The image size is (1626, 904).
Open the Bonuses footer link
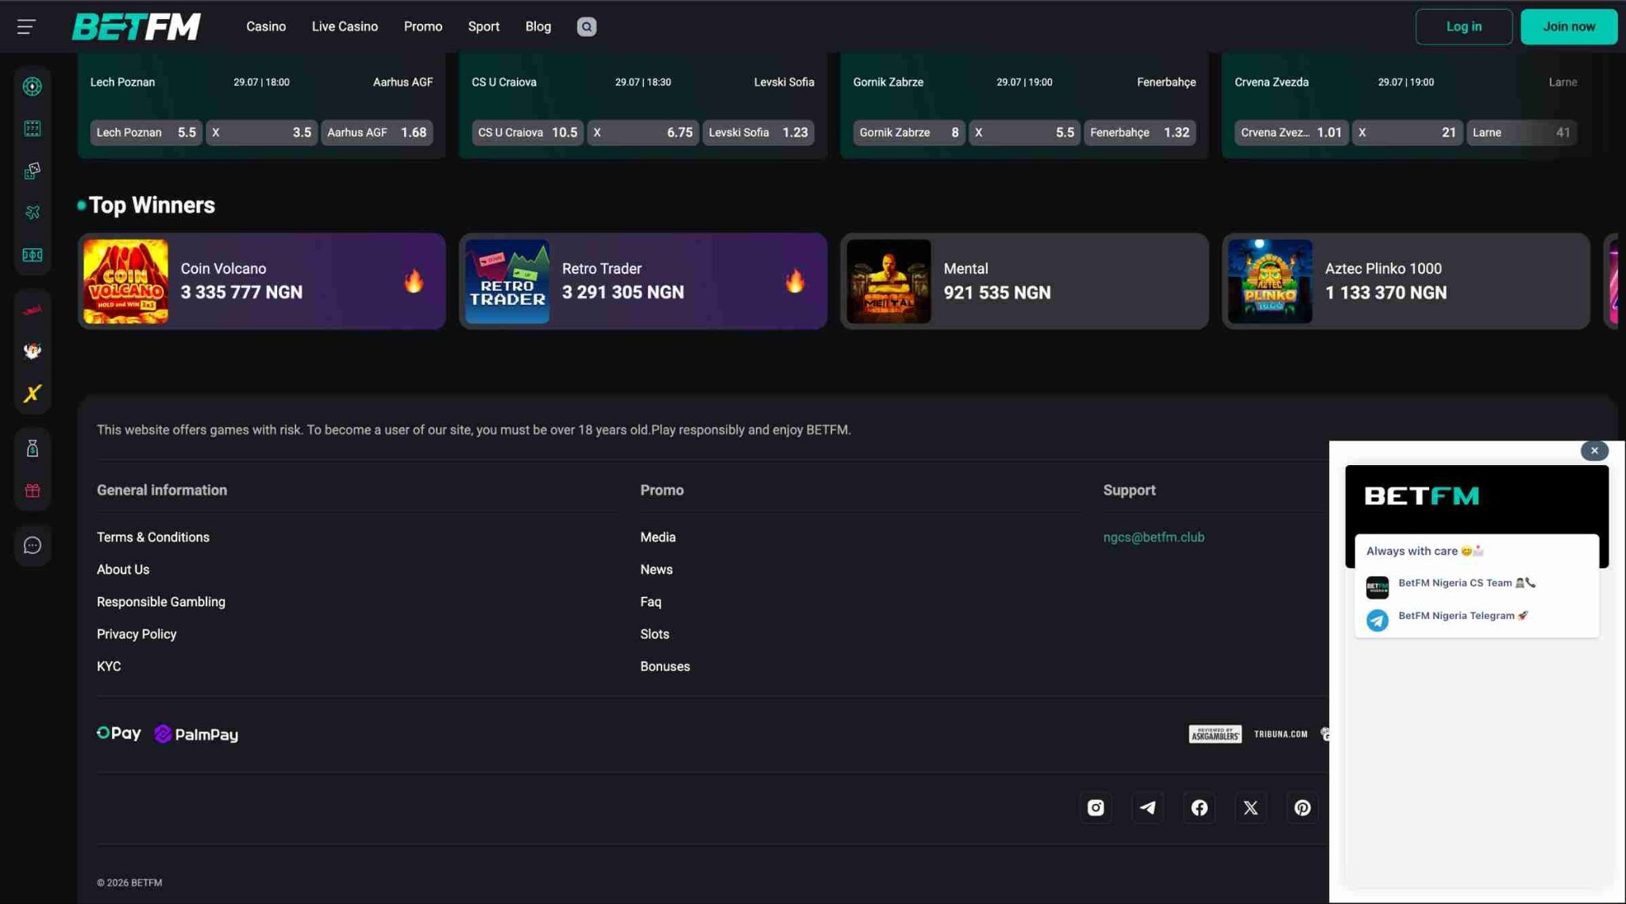pos(665,667)
